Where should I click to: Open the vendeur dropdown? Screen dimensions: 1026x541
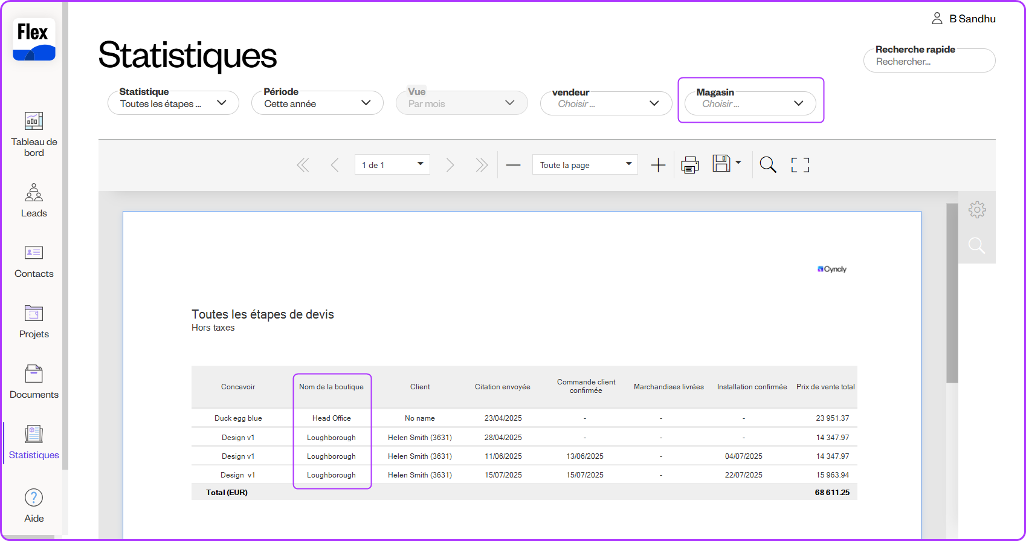pyautogui.click(x=605, y=104)
